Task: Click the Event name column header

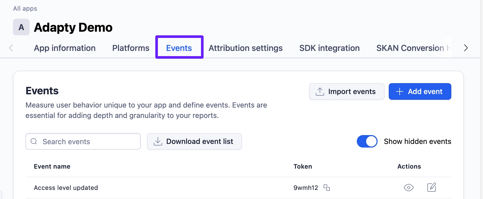Action: pyautogui.click(x=52, y=167)
